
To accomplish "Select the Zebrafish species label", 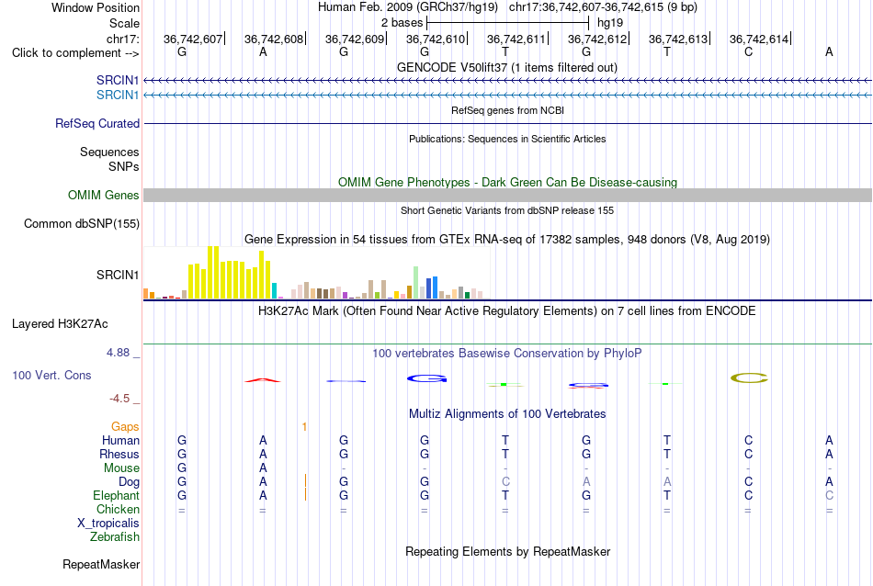I will pyautogui.click(x=115, y=537).
